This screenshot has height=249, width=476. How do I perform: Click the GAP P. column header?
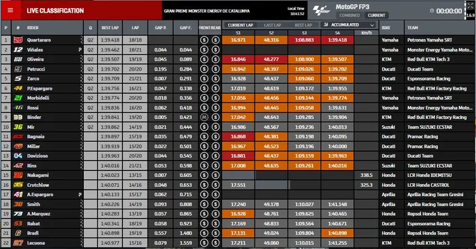(160, 28)
